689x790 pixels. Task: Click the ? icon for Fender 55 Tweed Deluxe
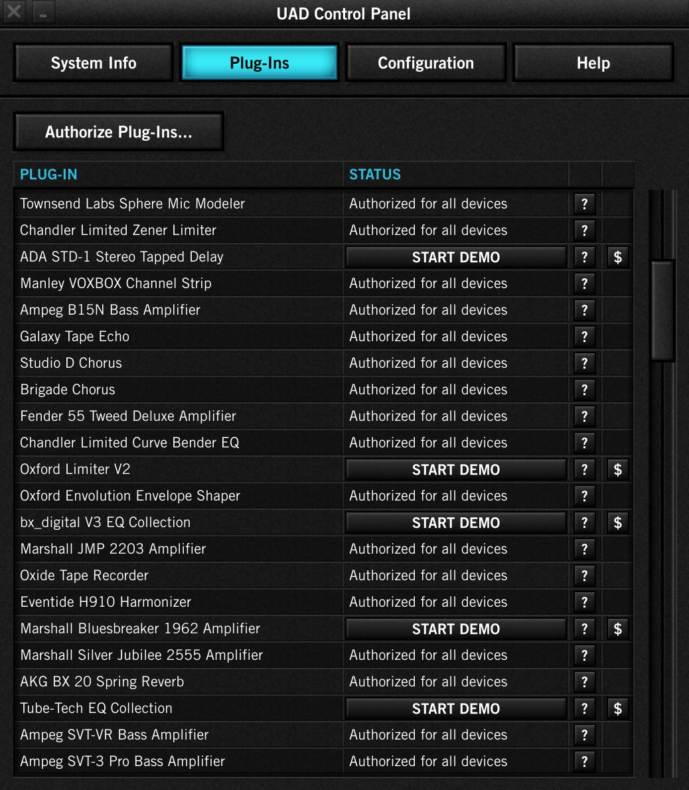click(584, 417)
